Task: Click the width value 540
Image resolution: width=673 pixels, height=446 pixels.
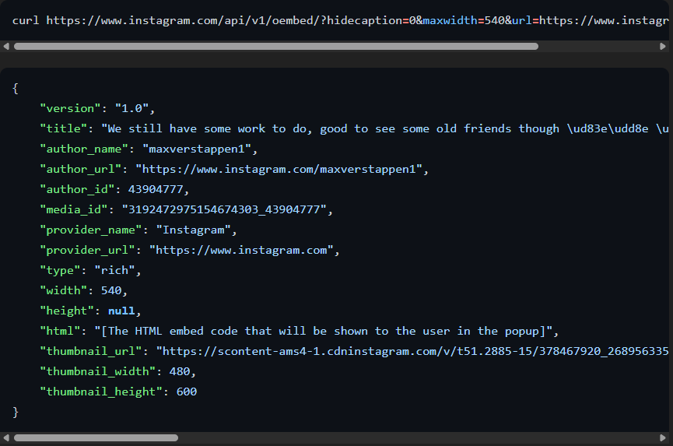Action: 111,290
